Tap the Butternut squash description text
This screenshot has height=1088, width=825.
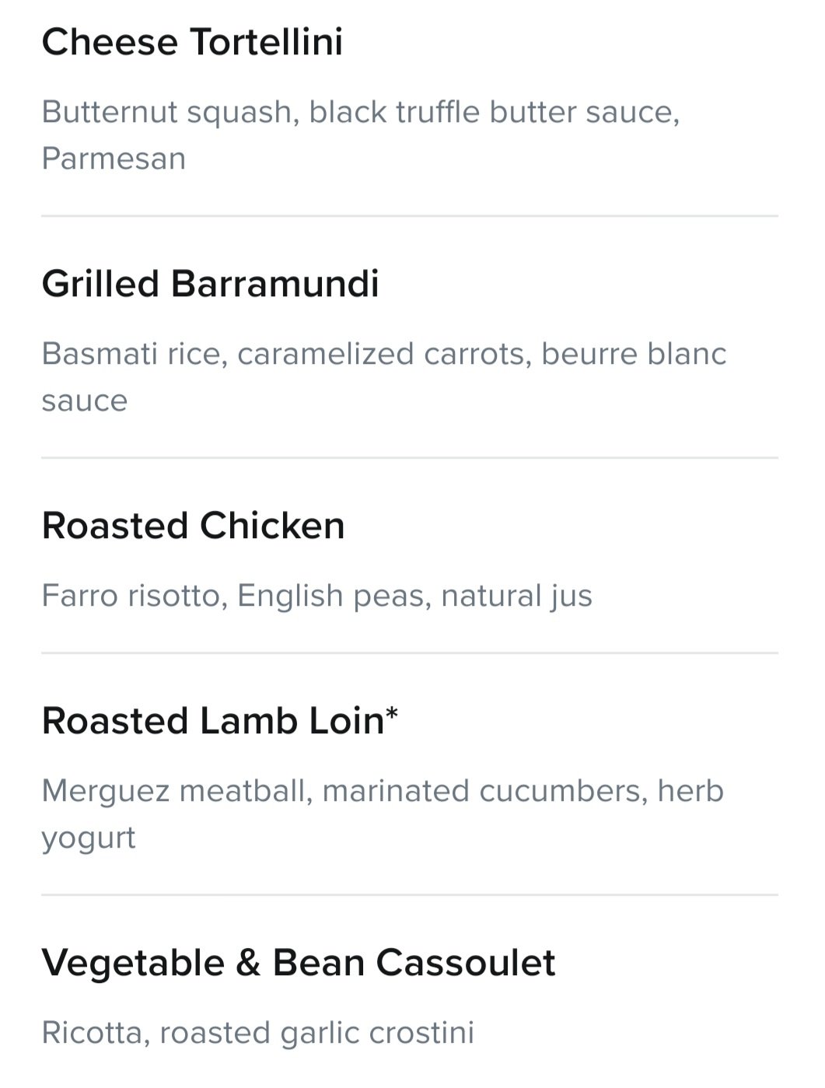pos(361,135)
